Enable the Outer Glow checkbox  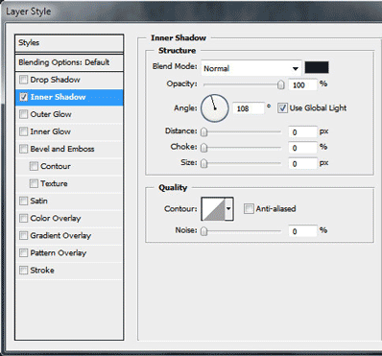tap(23, 114)
